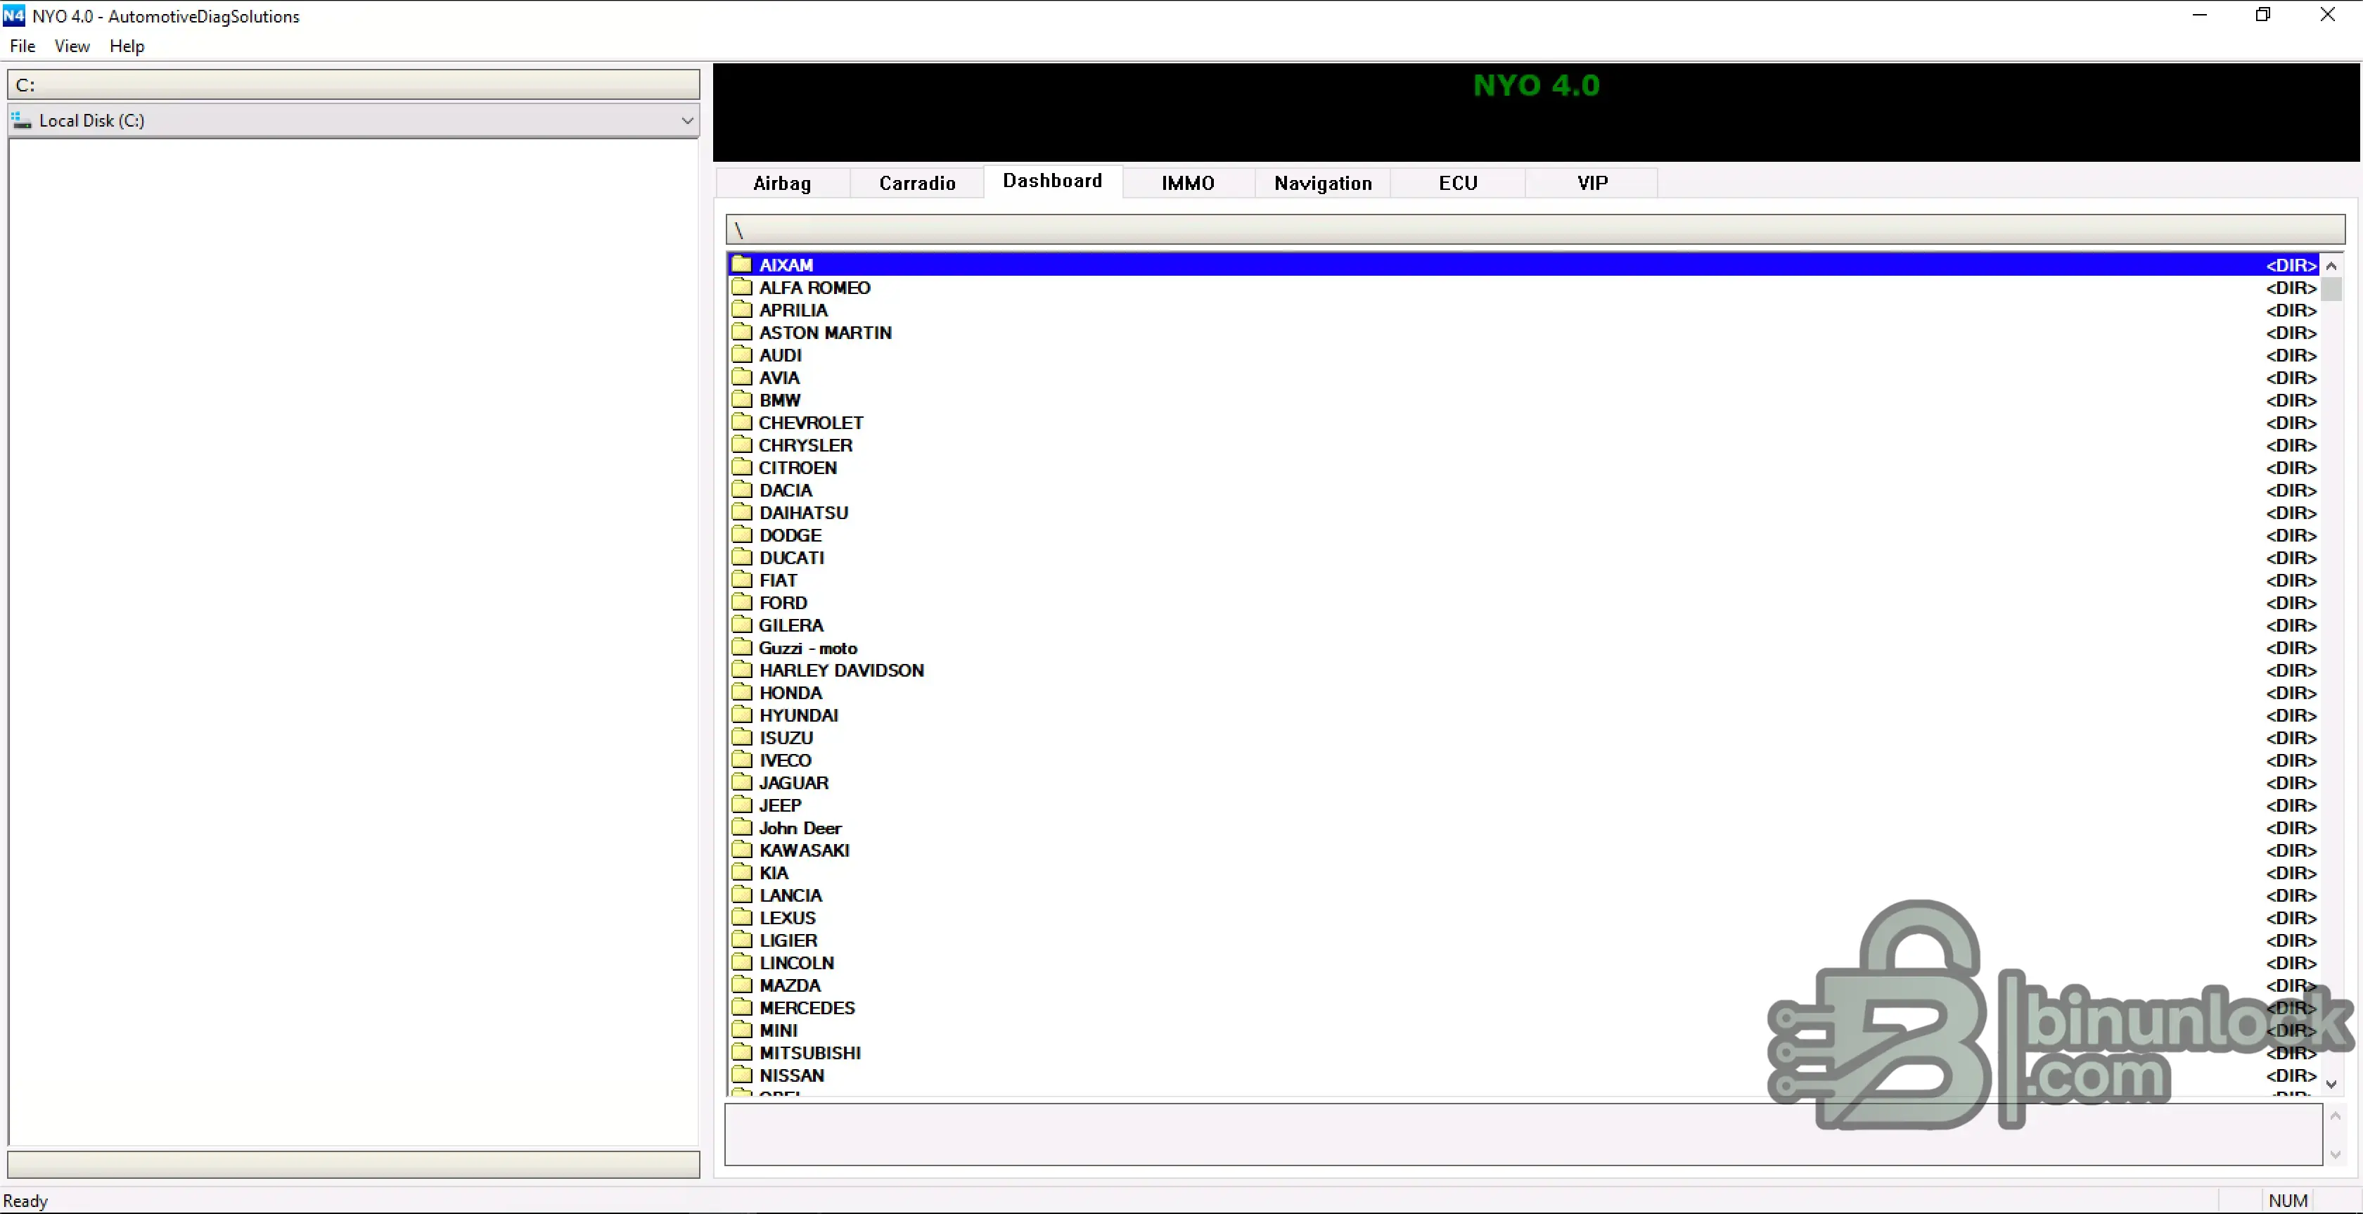The height and width of the screenshot is (1214, 2363).
Task: Select the APRILIA folder icon
Action: (741, 309)
